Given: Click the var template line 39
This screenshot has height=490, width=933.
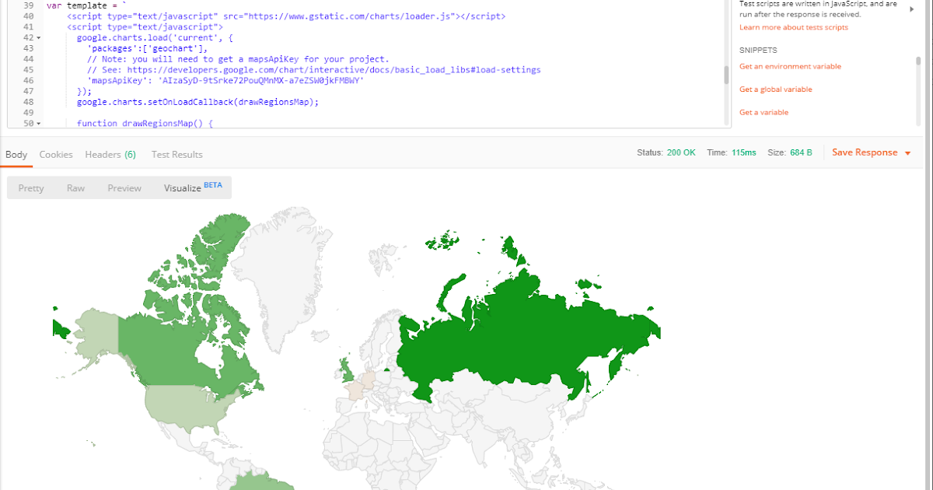Looking at the screenshot, I should point(86,5).
